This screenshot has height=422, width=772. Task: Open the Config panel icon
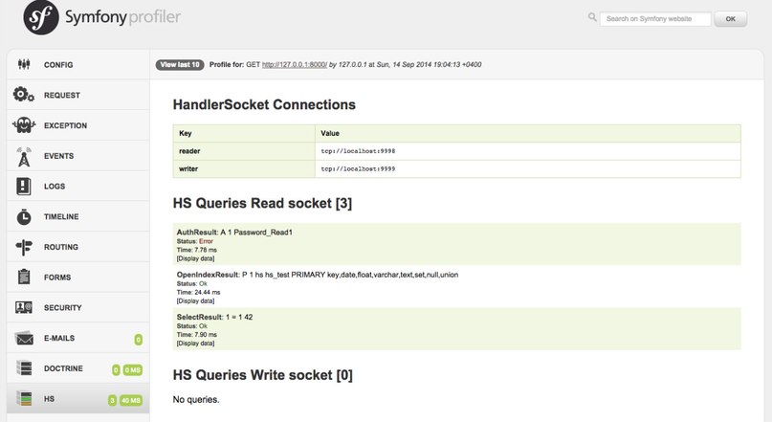tap(24, 64)
